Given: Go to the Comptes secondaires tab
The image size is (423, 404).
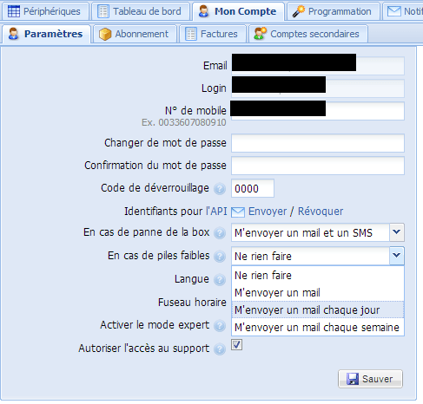Looking at the screenshot, I should tap(308, 34).
